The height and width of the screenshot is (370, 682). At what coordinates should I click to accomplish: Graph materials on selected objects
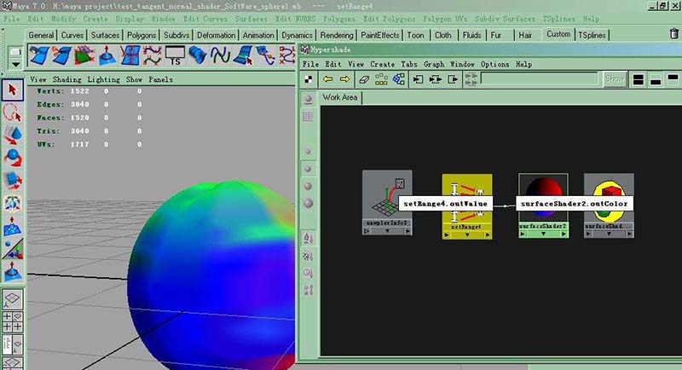pyautogui.click(x=398, y=79)
